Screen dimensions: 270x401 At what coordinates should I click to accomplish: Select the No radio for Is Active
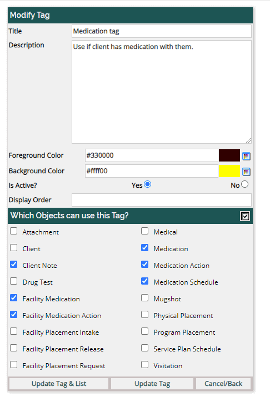(244, 184)
